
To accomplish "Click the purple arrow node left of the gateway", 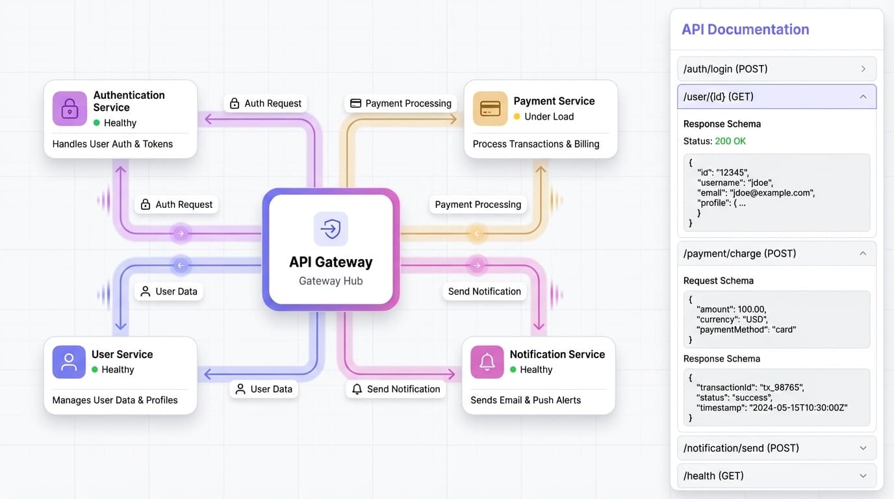I will point(181,233).
